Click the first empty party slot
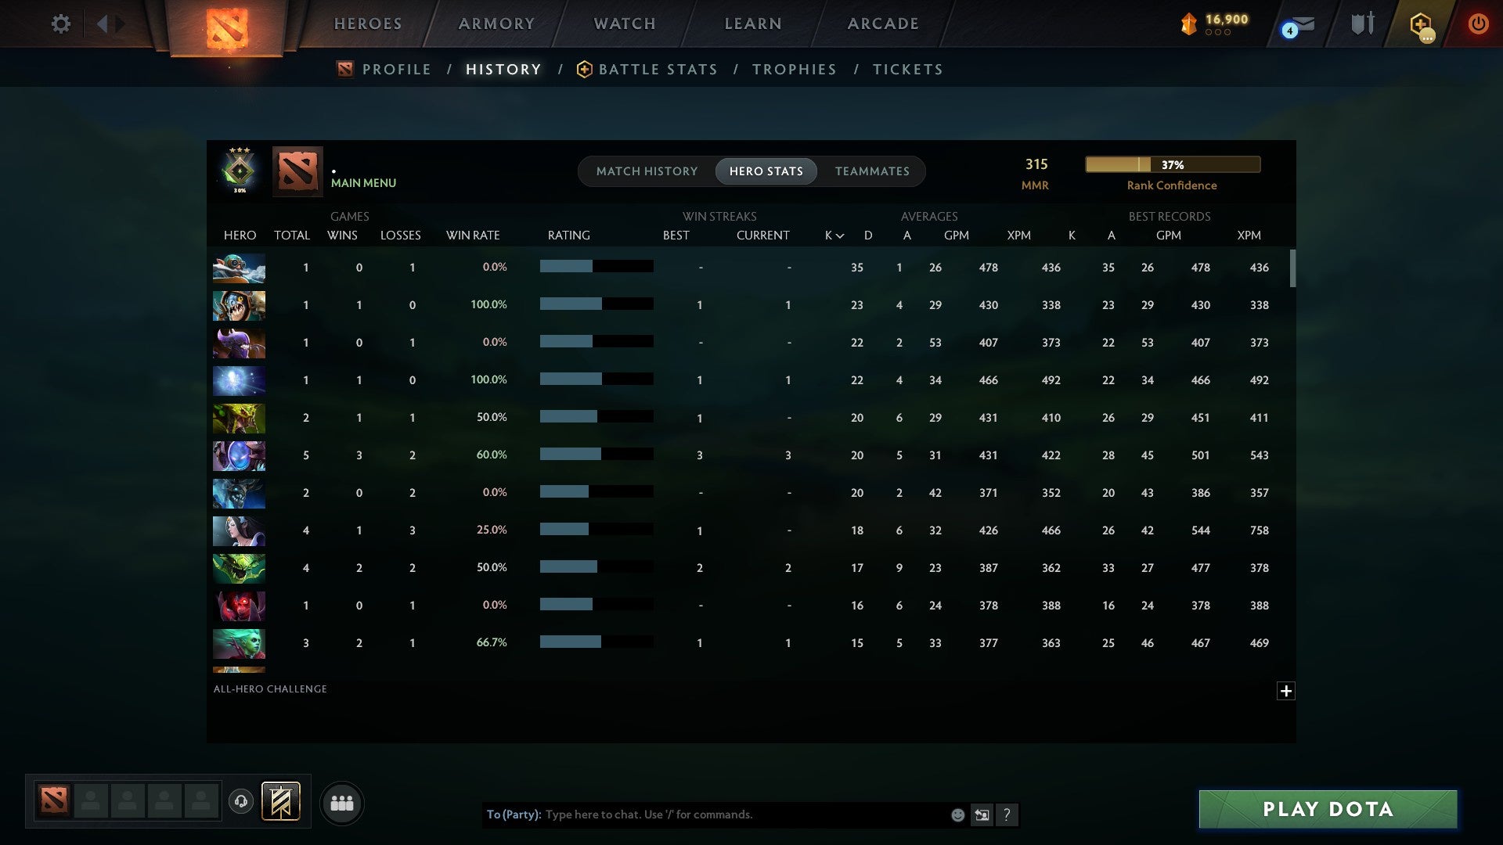Screen dimensions: 1503x845 coord(91,800)
